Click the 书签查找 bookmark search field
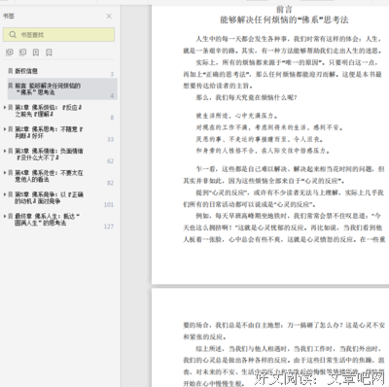The width and height of the screenshot is (389, 387). tap(58, 35)
